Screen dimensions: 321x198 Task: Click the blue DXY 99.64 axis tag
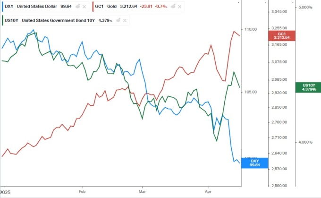(x=255, y=163)
